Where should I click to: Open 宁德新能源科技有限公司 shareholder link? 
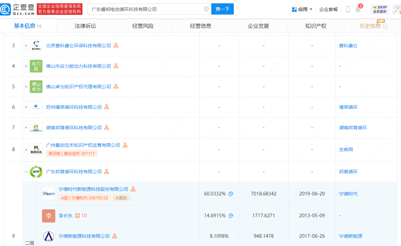click(84, 236)
